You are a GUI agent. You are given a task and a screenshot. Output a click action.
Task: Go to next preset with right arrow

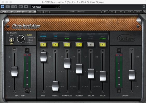[112, 12]
